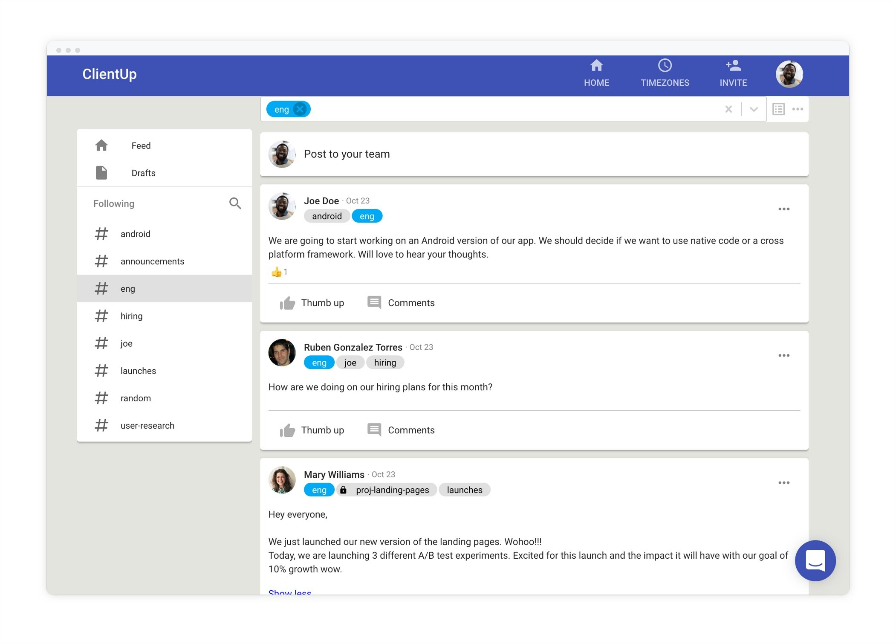The width and height of the screenshot is (896, 644).
Task: Remove the eng filter chip
Action: (x=300, y=109)
